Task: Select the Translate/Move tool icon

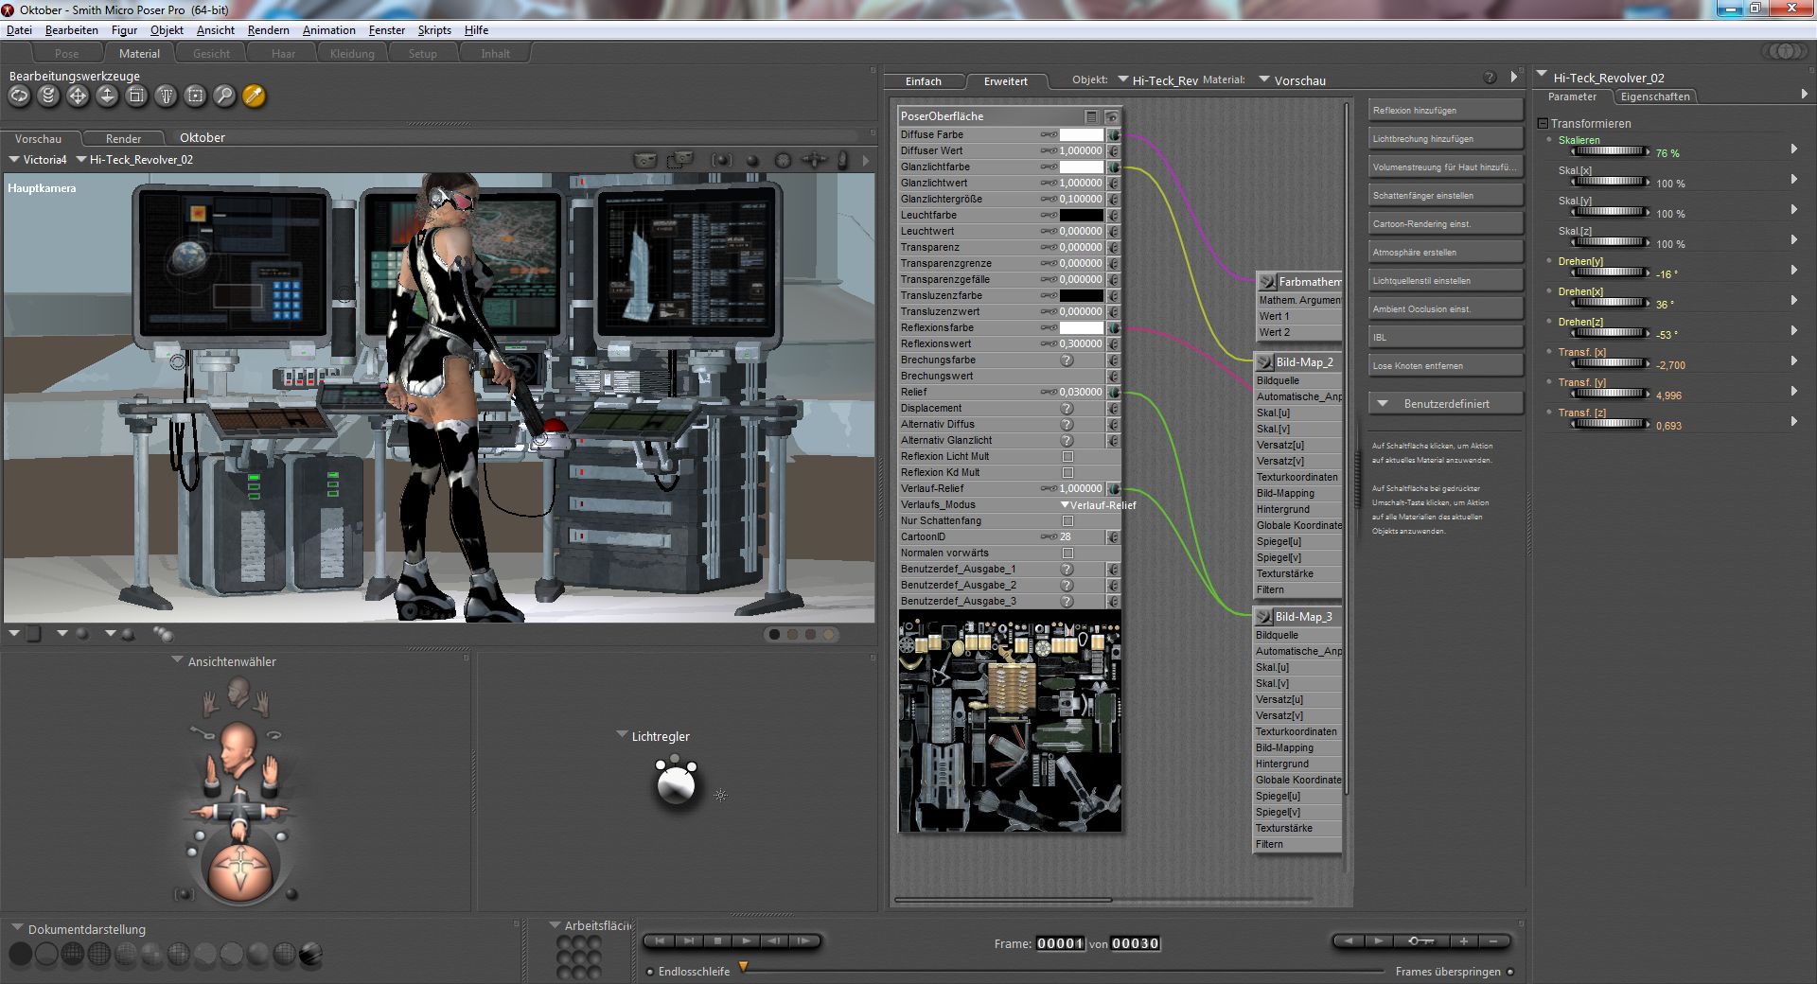Action: point(78,96)
